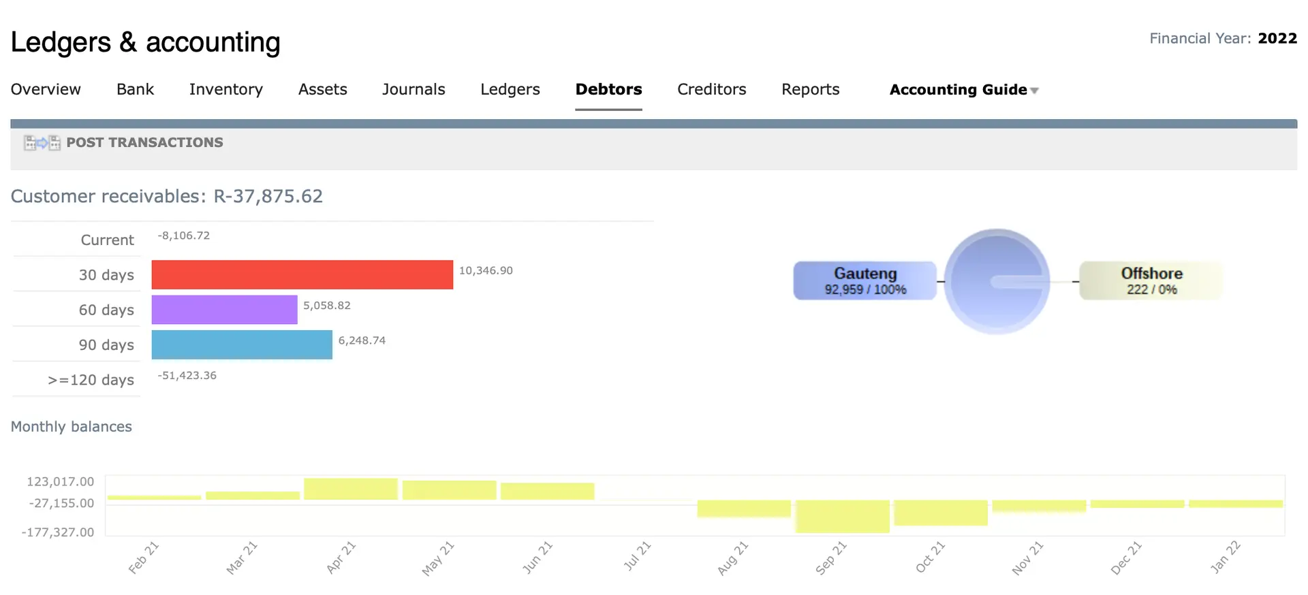
Task: Click the Apr 21 monthly balance bar
Action: tap(351, 489)
